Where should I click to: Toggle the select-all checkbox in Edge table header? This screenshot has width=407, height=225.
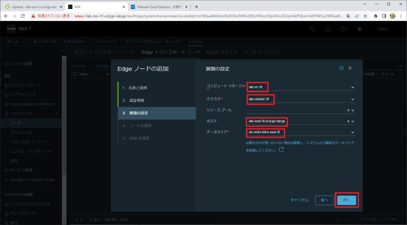click(75, 74)
